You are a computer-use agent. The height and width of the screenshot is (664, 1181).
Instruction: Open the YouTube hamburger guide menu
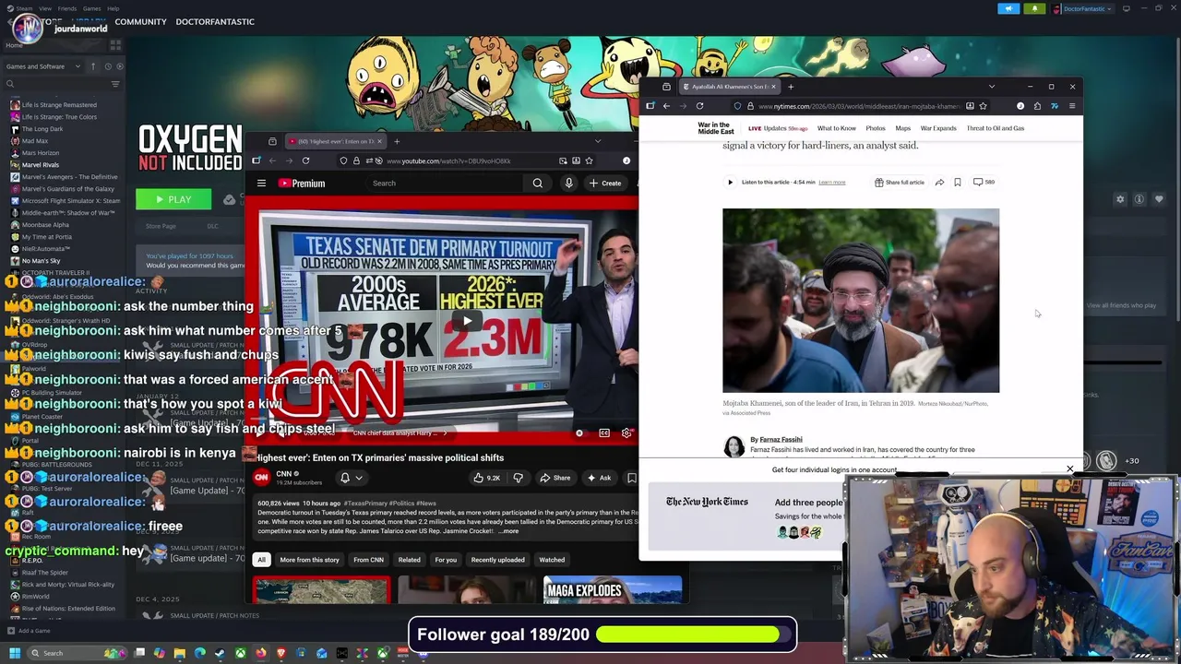[x=261, y=183]
